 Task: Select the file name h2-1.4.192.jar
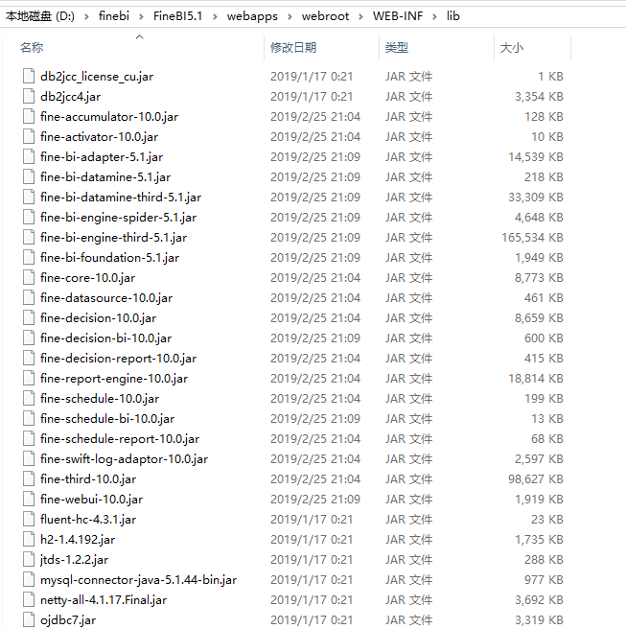[78, 539]
